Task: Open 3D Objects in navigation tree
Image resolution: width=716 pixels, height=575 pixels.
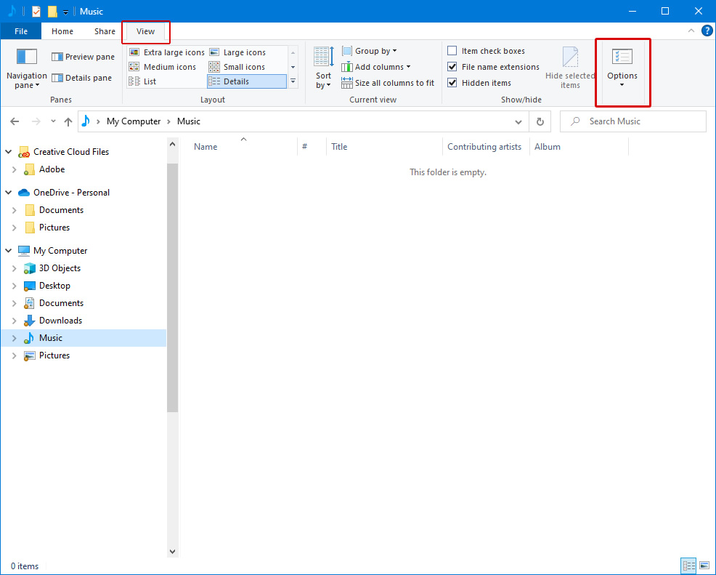Action: click(x=60, y=268)
